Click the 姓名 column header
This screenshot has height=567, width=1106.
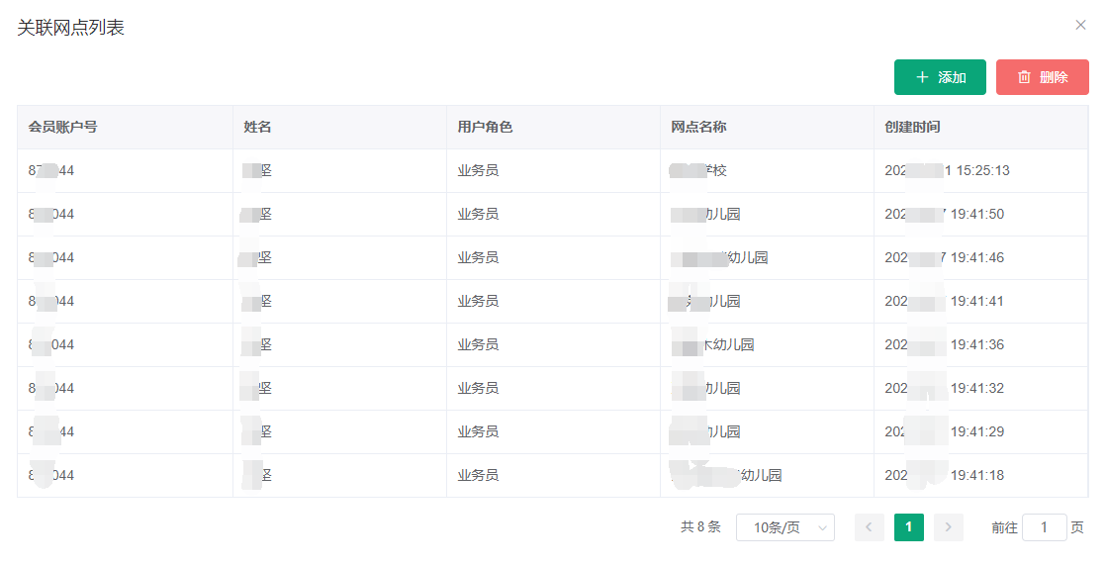tap(257, 127)
